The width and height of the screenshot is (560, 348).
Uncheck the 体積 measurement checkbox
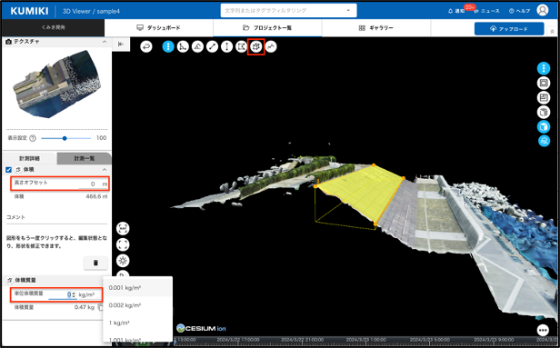[8, 170]
